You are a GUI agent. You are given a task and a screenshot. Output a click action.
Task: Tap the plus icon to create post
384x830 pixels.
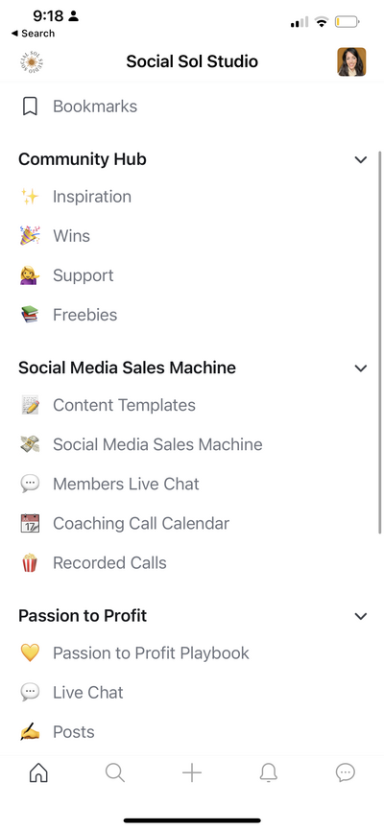(192, 772)
